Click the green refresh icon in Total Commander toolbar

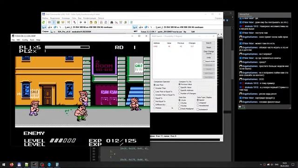(43, 22)
